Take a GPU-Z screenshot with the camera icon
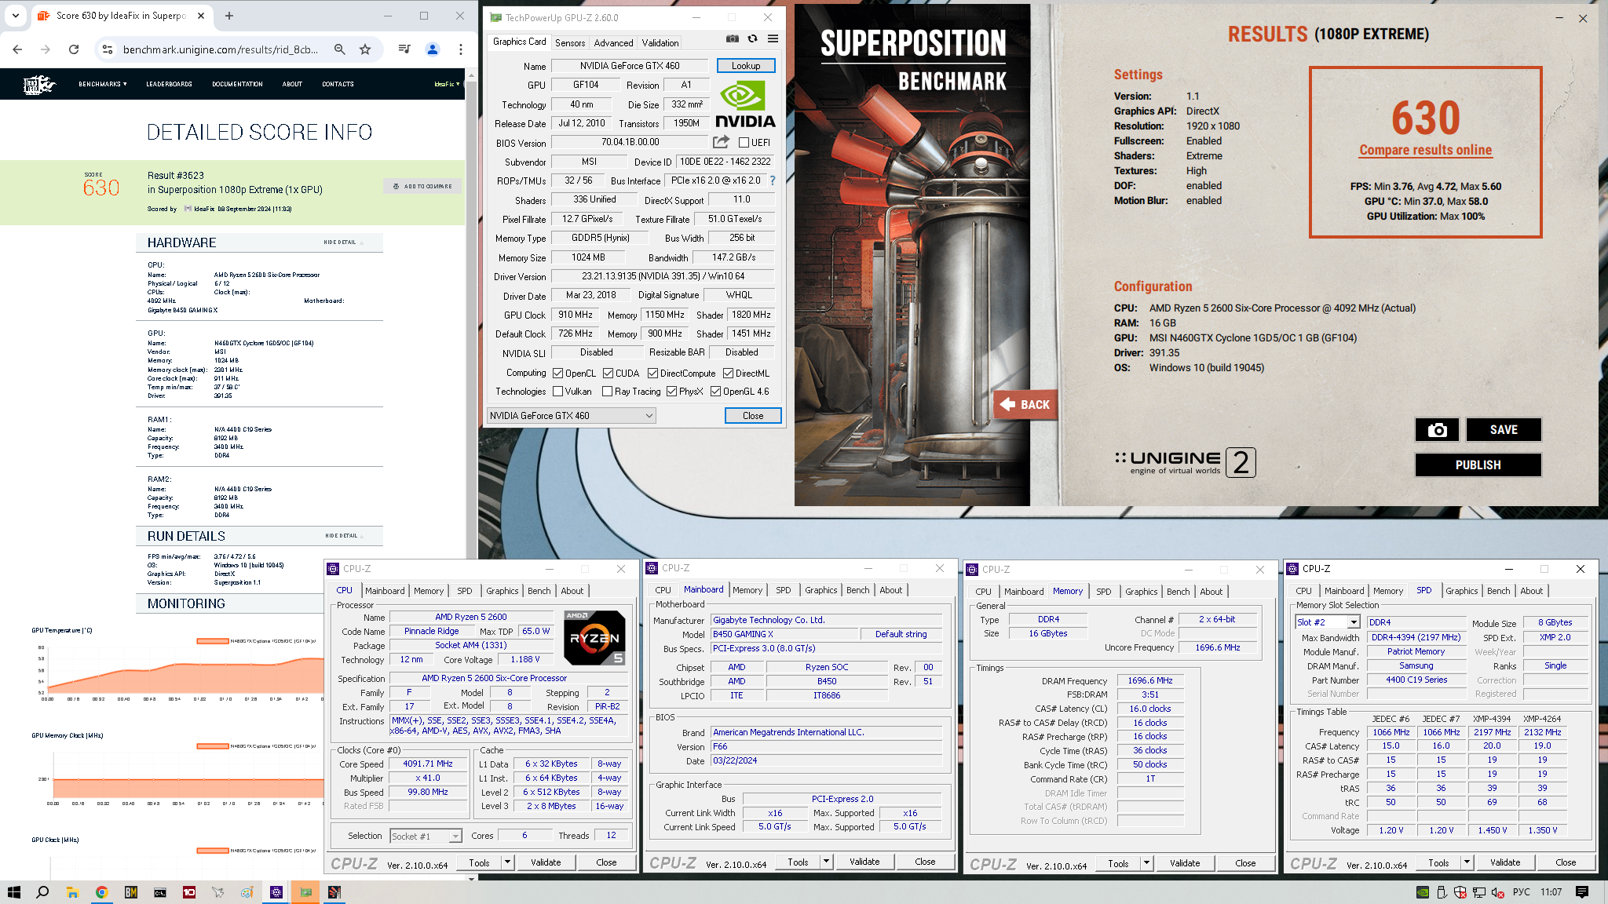Image resolution: width=1608 pixels, height=904 pixels. click(732, 38)
